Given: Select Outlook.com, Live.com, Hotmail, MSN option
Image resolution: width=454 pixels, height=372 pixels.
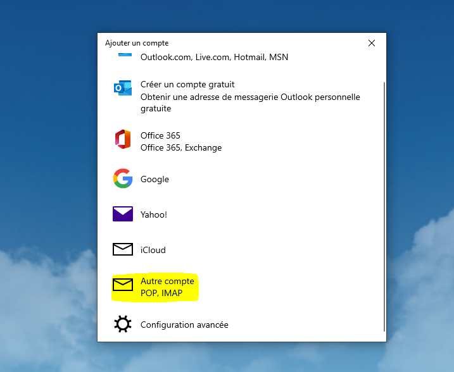Looking at the screenshot, I should 214,57.
